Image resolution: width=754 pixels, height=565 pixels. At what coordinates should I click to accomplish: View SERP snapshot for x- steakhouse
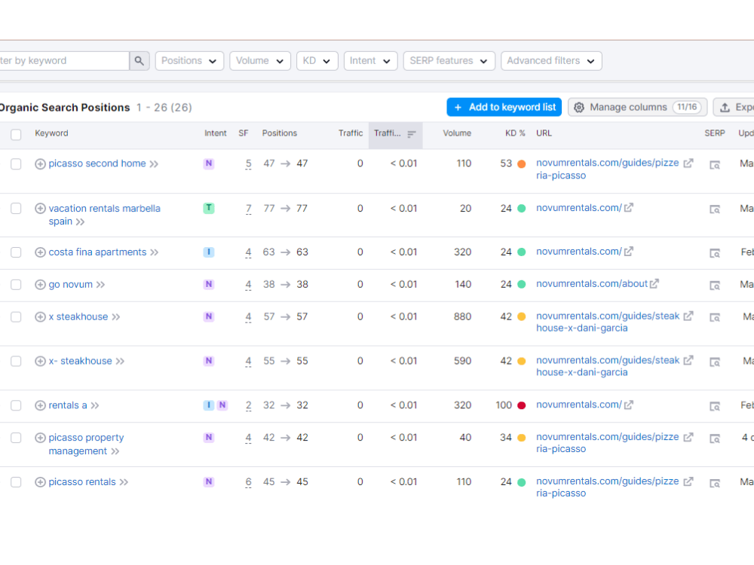point(715,362)
